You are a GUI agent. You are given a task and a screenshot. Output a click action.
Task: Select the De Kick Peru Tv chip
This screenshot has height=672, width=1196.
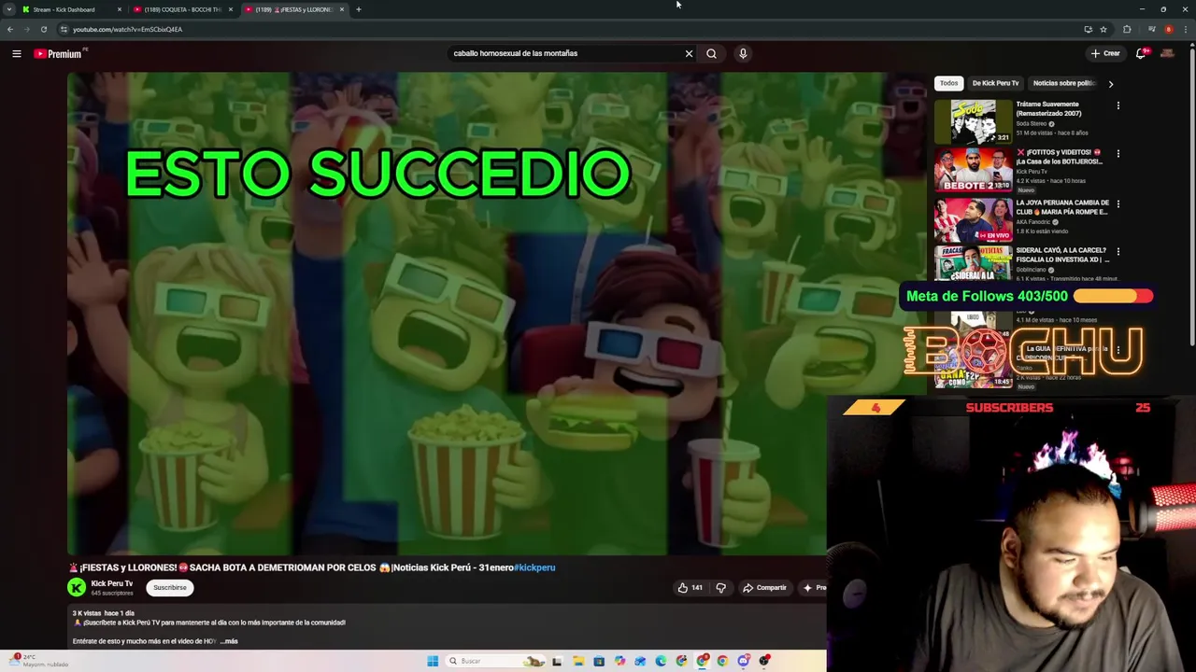tap(995, 83)
